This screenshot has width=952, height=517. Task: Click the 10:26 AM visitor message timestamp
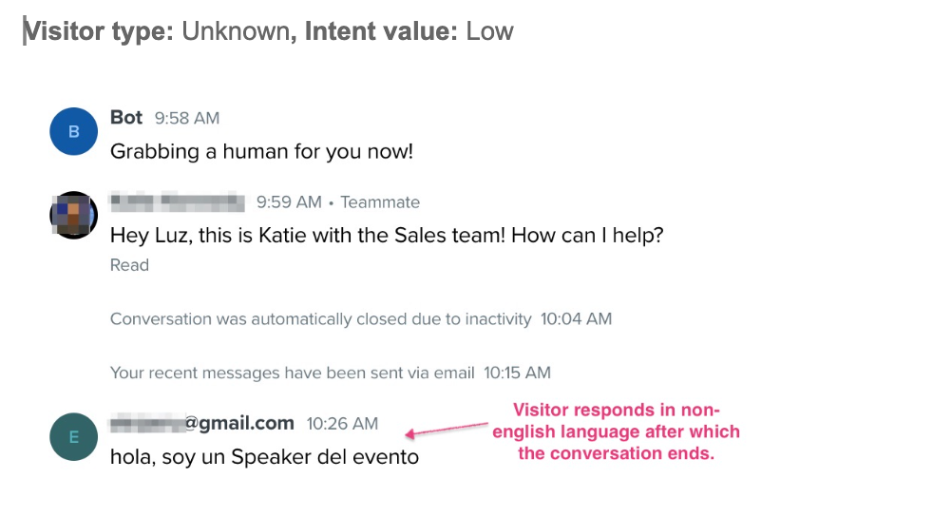pos(342,424)
